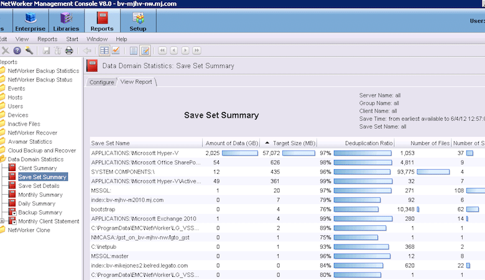Click the gray X delete toolbar icon
The width and height of the screenshot is (485, 280).
(x=6, y=50)
